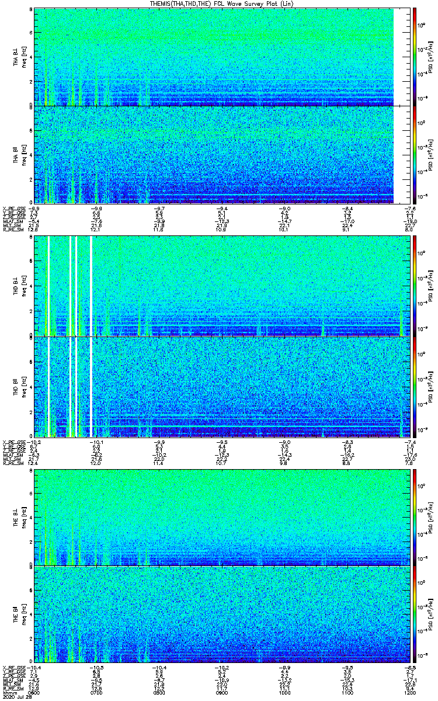Click the PSD color bar beside THA BII
Image resolution: width=438 pixels, height=701 pixels.
(x=414, y=154)
